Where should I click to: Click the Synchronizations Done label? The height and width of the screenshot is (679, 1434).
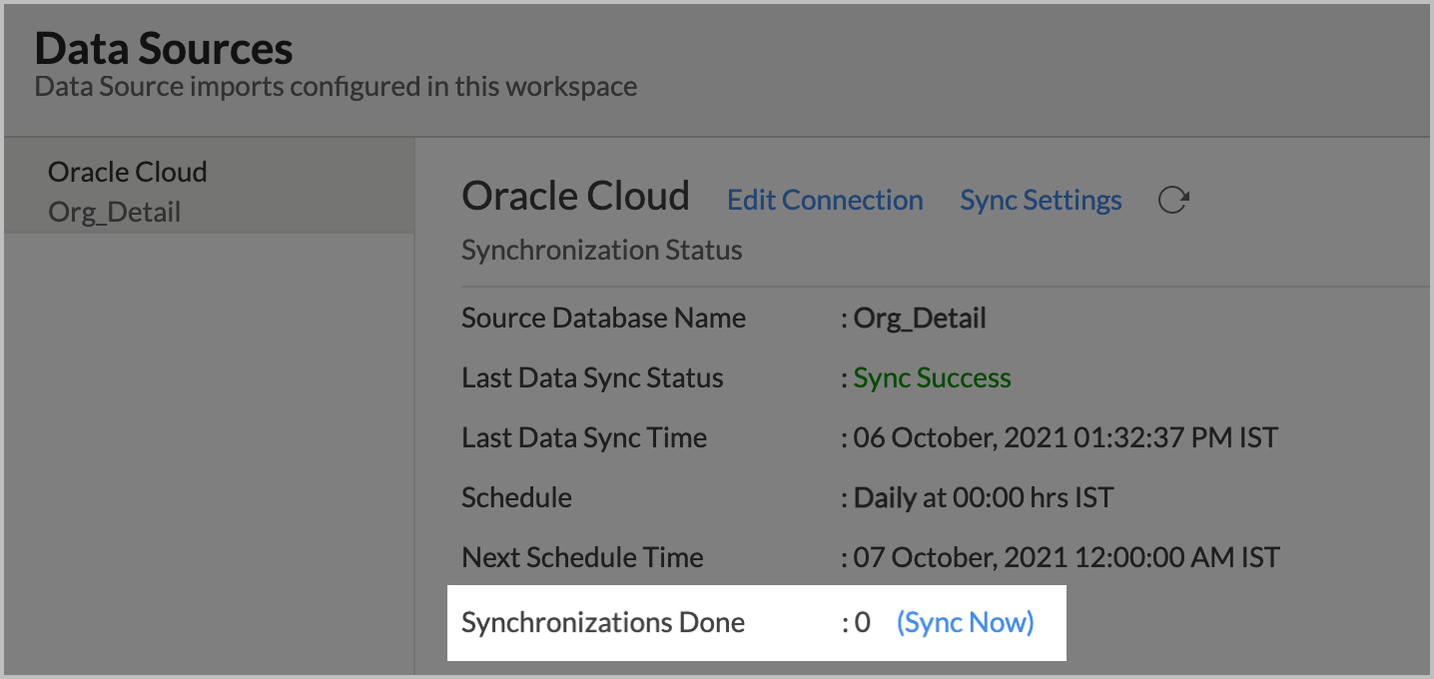pyautogui.click(x=603, y=622)
